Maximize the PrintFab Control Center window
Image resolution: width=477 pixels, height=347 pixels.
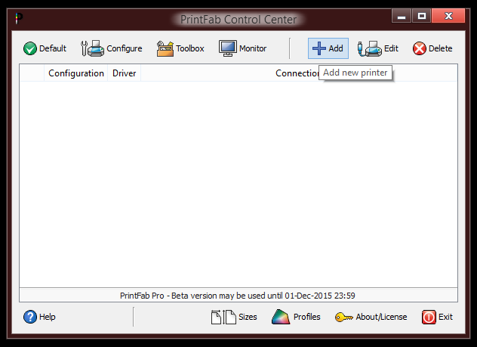422,16
